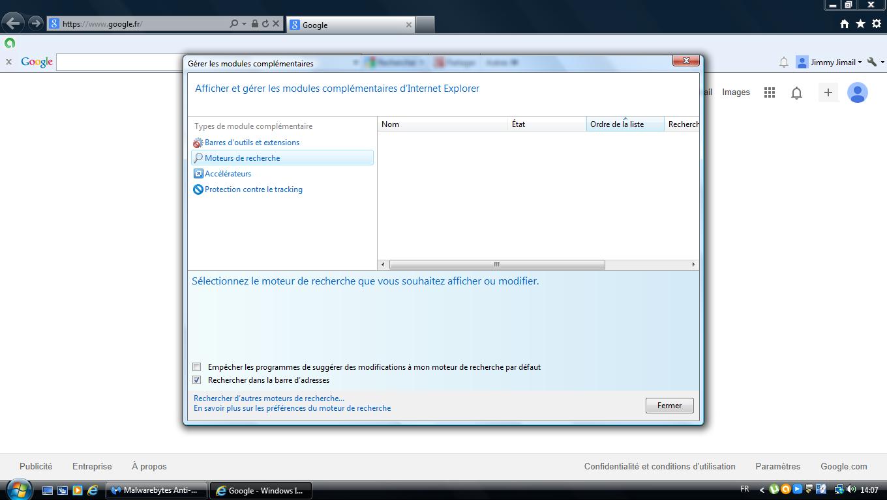The image size is (887, 500).
Task: Select Moteurs de recherche add-on type
Action: point(282,158)
